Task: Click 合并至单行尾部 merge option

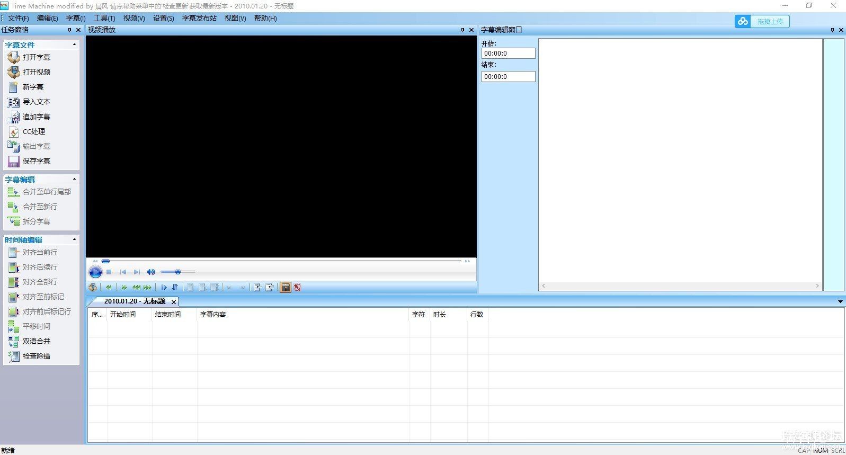Action: pyautogui.click(x=40, y=192)
